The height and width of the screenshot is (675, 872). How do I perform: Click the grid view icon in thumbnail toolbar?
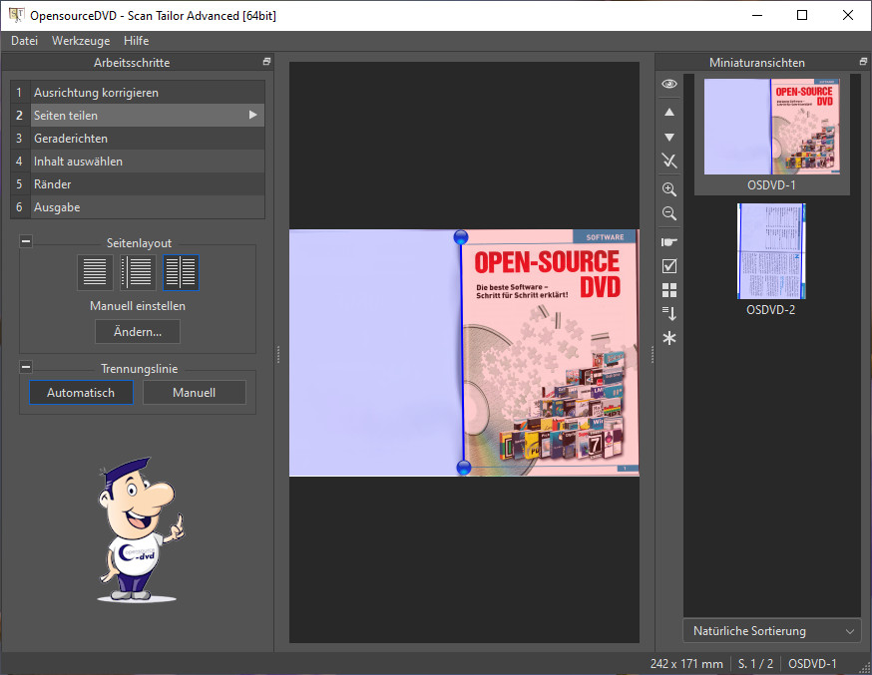click(x=669, y=290)
